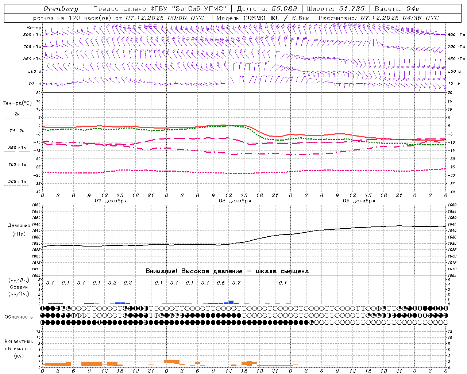This screenshot has height=374, width=467.
Task: Select the 700 гПа temperature legend entry
Action: [x=17, y=165]
